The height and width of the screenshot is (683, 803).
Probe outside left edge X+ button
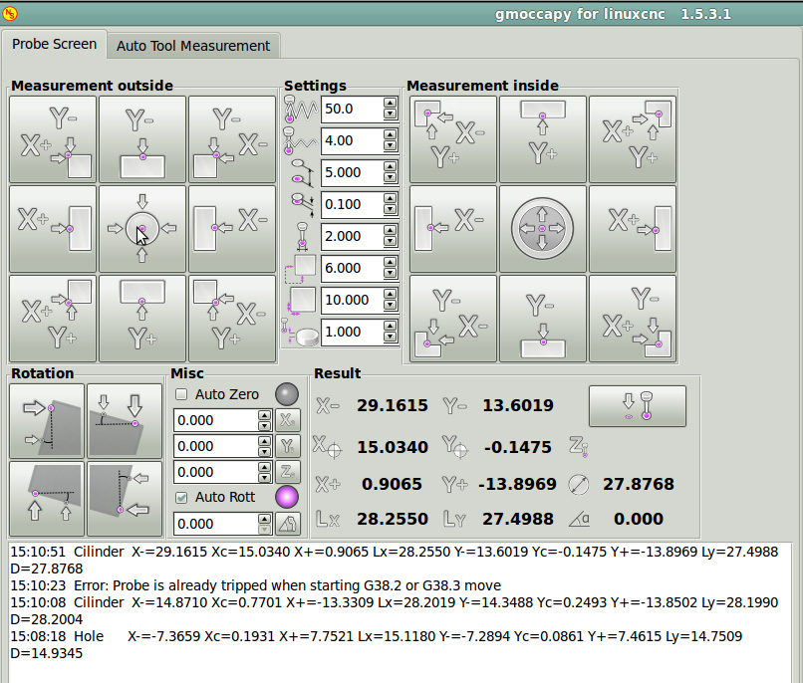53,229
